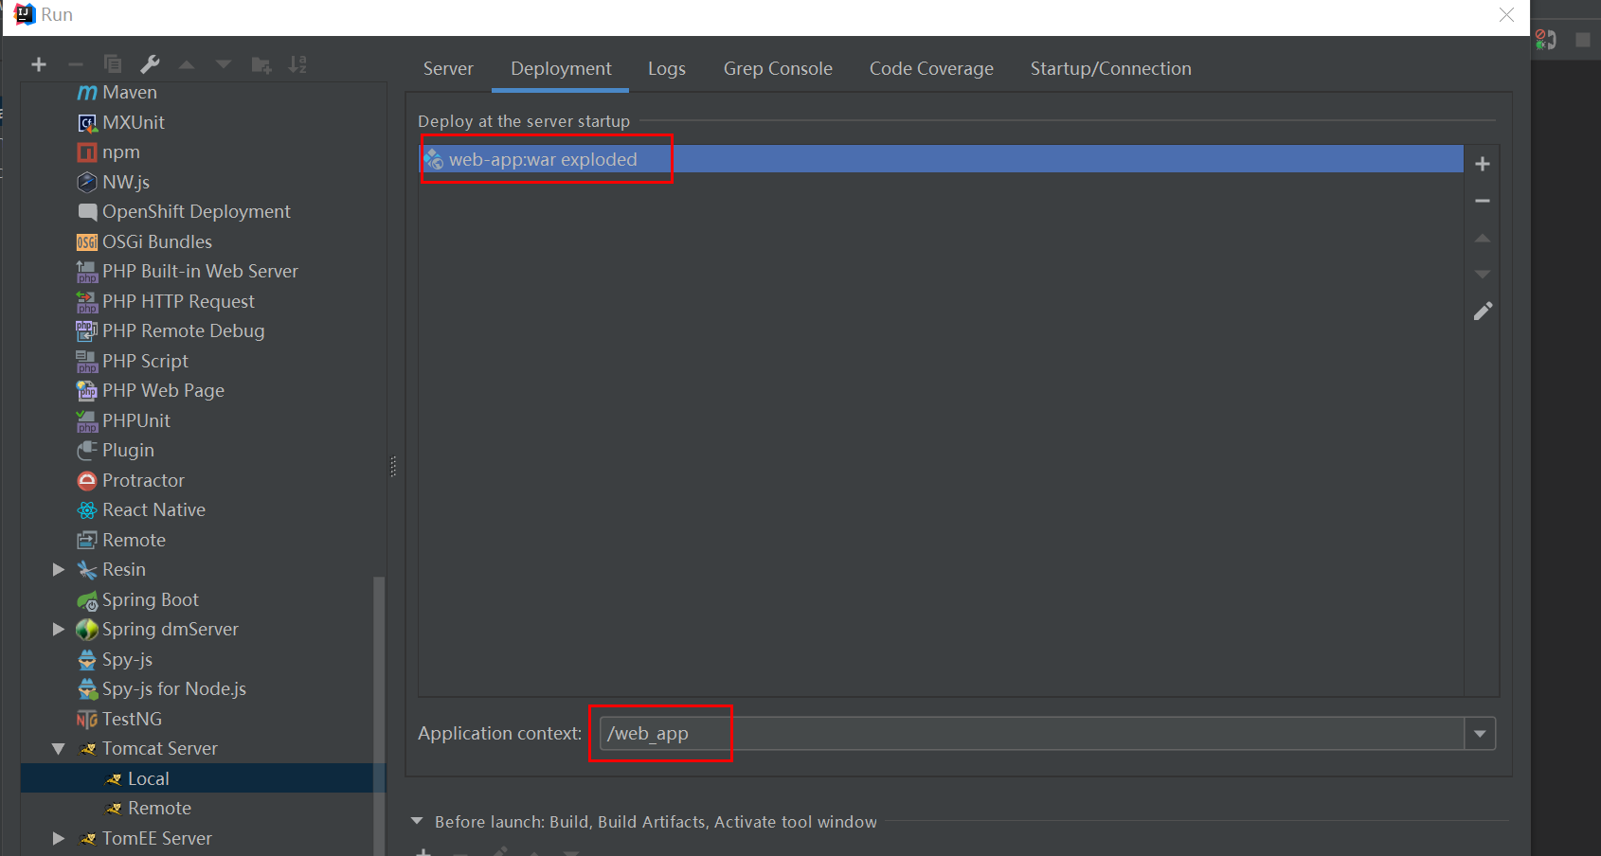
Task: Collapse the Tomcat Server node
Action: (59, 749)
